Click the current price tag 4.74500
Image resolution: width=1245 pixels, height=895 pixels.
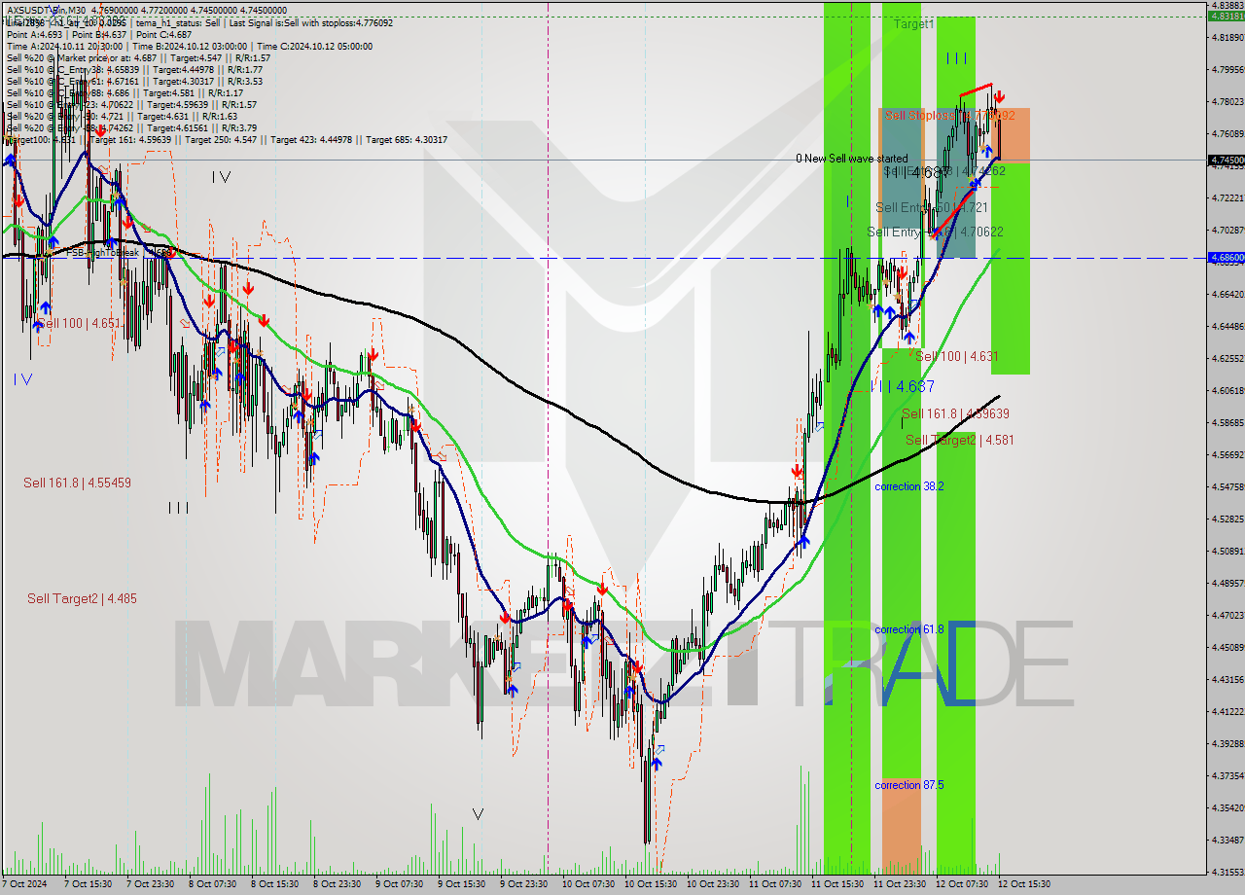1227,160
